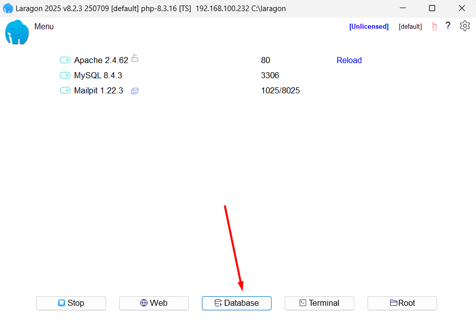This screenshot has width=476, height=328.
Task: Click the database icon on Database button
Action: [x=218, y=303]
